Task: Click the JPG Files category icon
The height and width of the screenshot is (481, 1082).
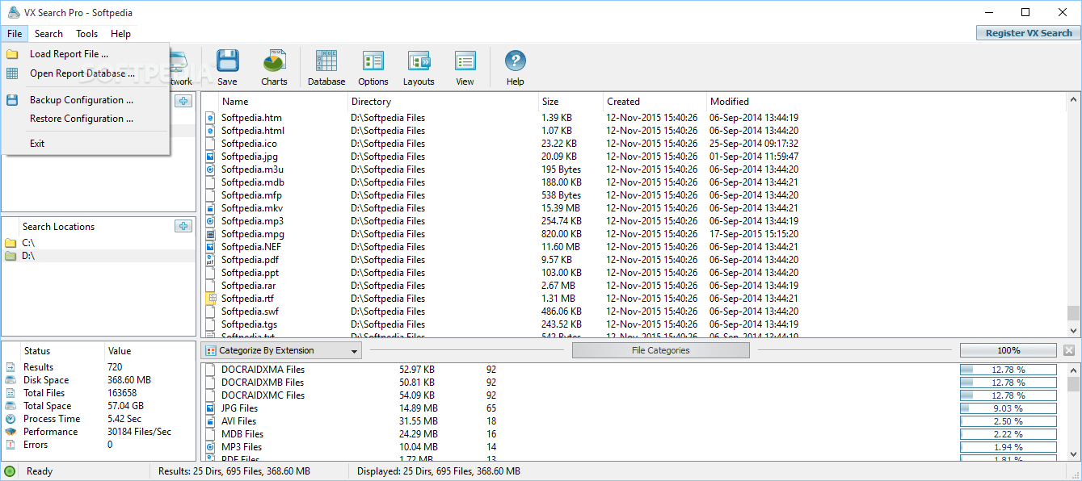Action: (210, 408)
